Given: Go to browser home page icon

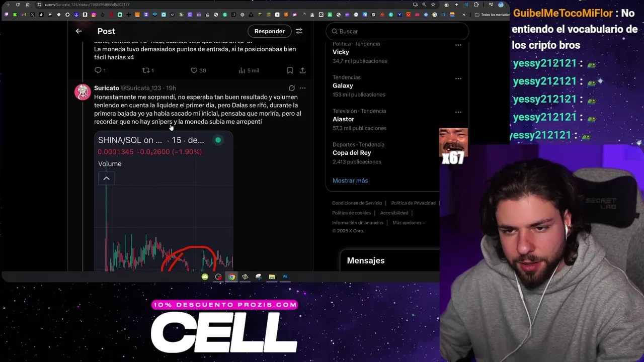Looking at the screenshot, I should (x=27, y=5).
